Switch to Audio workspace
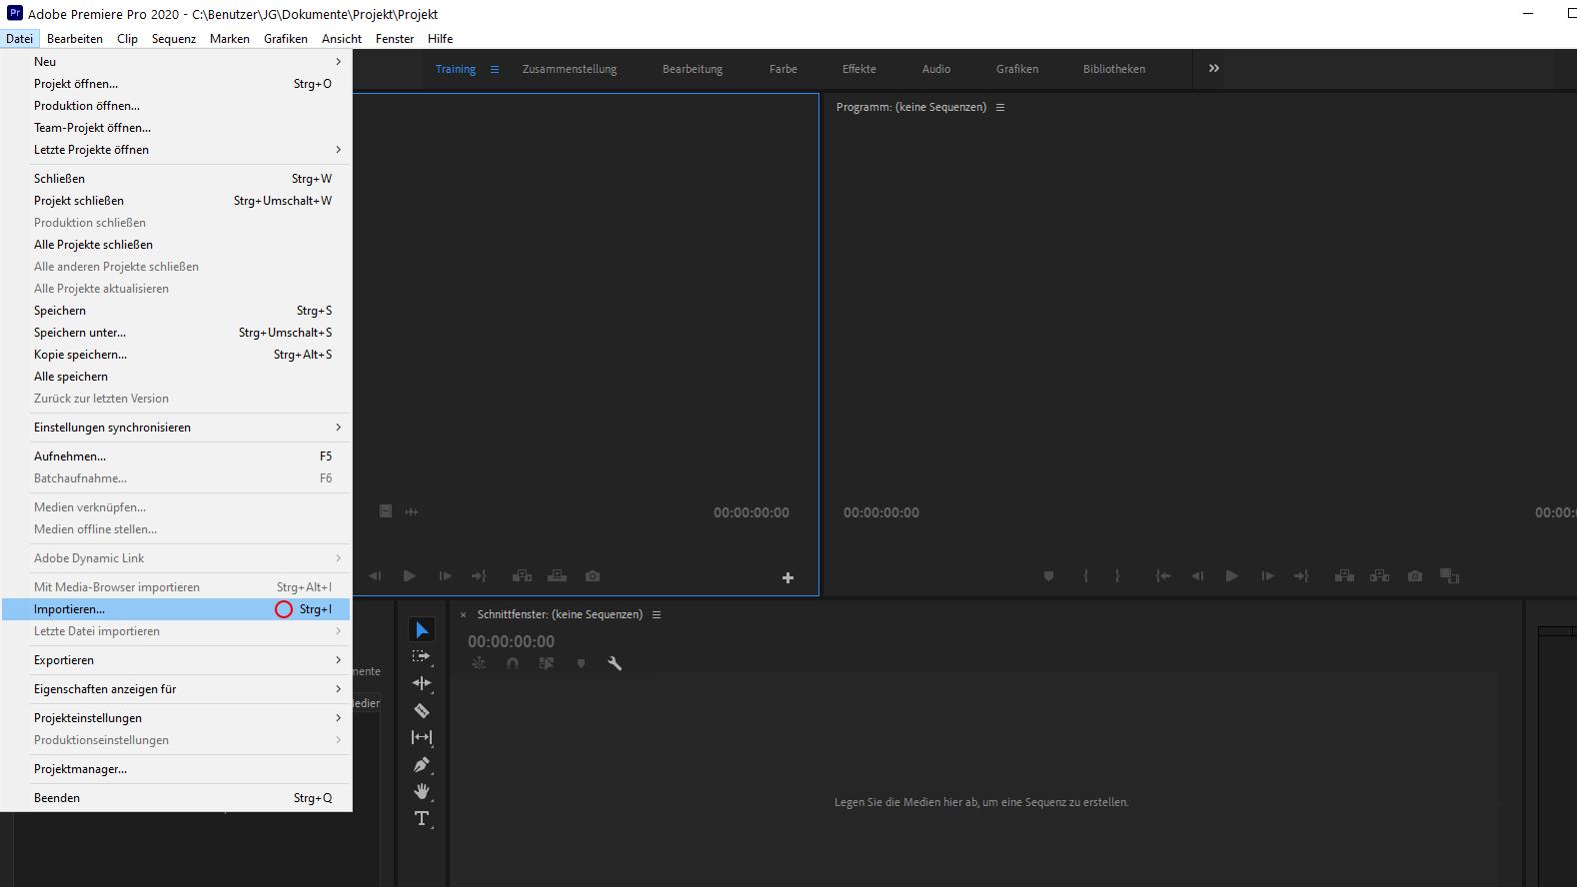The width and height of the screenshot is (1577, 887). 936,69
